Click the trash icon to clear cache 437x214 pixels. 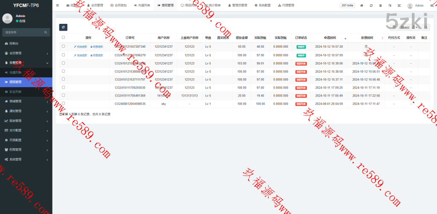point(380,6)
